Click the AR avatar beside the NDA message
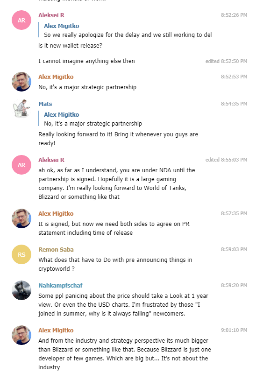The image size is (256, 373). pos(21,165)
